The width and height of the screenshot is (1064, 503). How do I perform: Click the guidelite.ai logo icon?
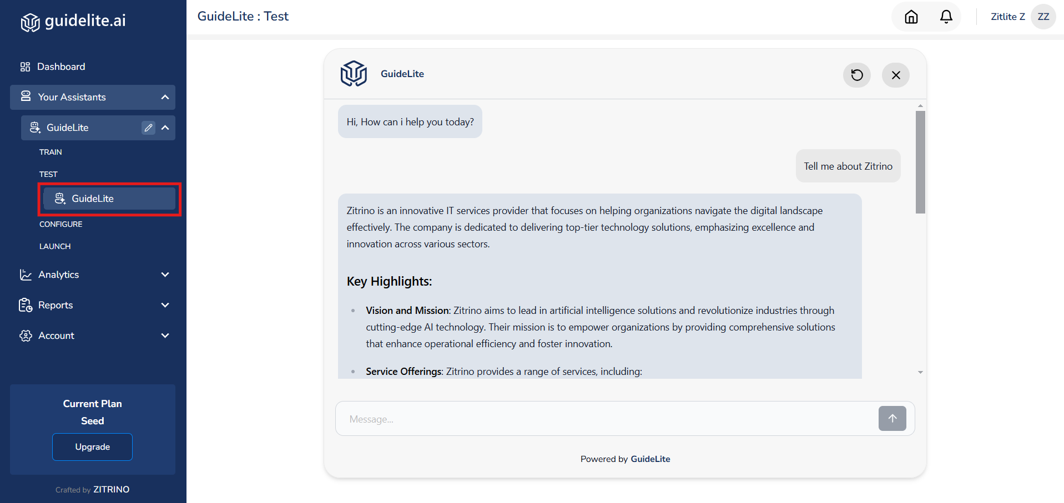coord(30,22)
